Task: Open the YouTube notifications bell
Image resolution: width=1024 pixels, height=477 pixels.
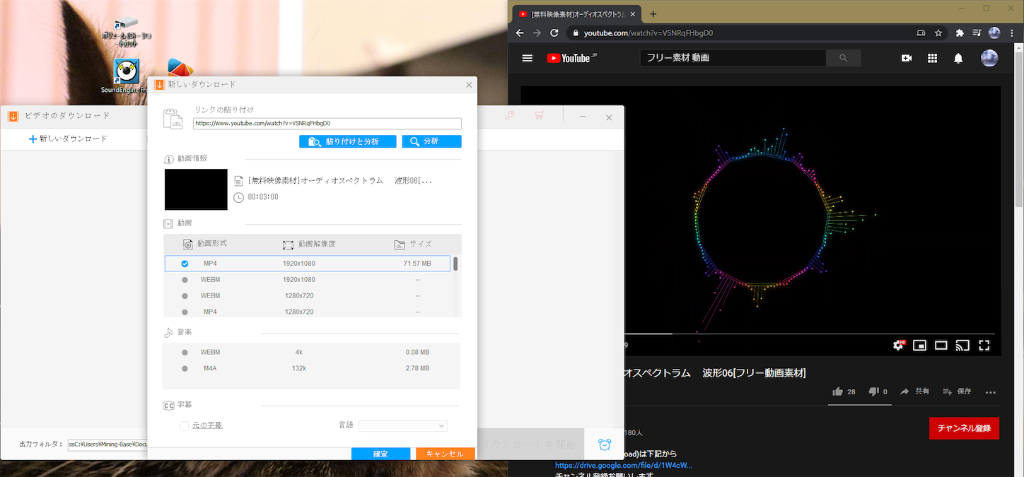Action: [x=958, y=58]
